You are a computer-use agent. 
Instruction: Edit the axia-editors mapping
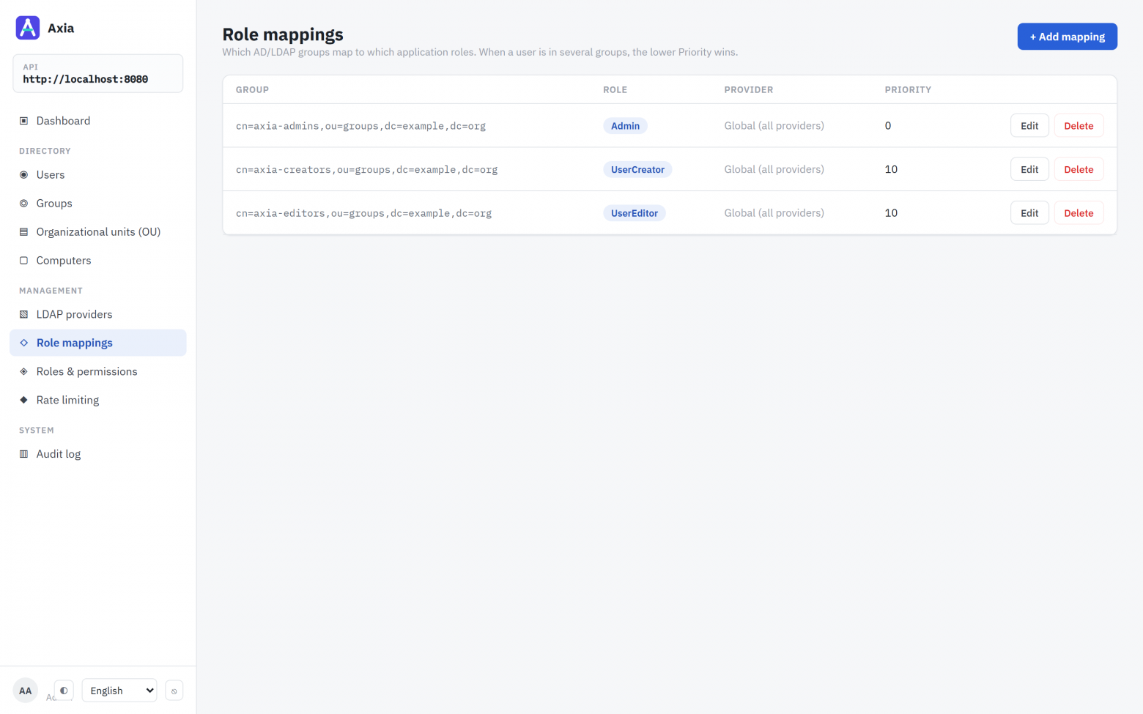pyautogui.click(x=1029, y=213)
